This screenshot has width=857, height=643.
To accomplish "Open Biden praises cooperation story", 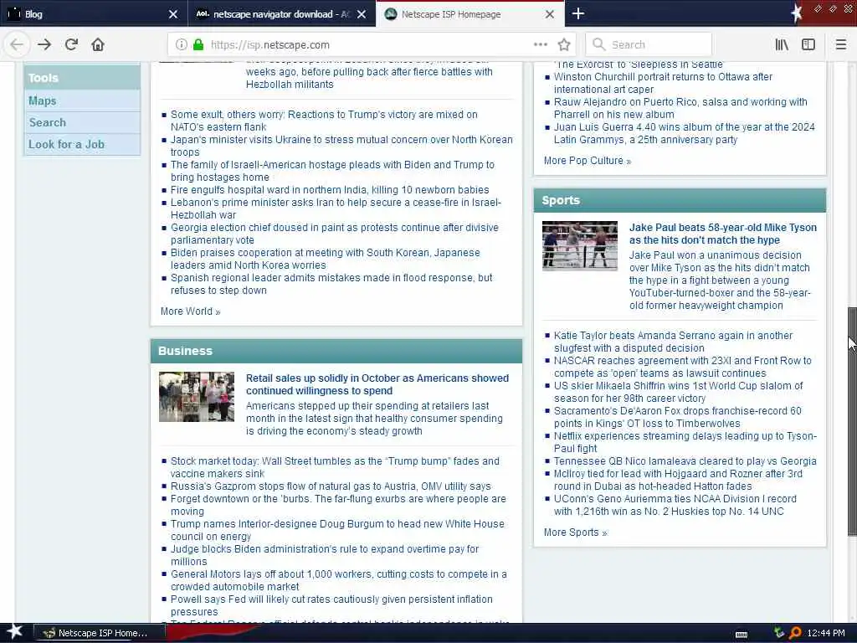I will pos(326,260).
